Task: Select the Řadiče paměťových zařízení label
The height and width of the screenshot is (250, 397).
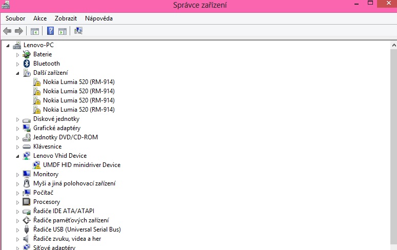Action: tap(71, 220)
